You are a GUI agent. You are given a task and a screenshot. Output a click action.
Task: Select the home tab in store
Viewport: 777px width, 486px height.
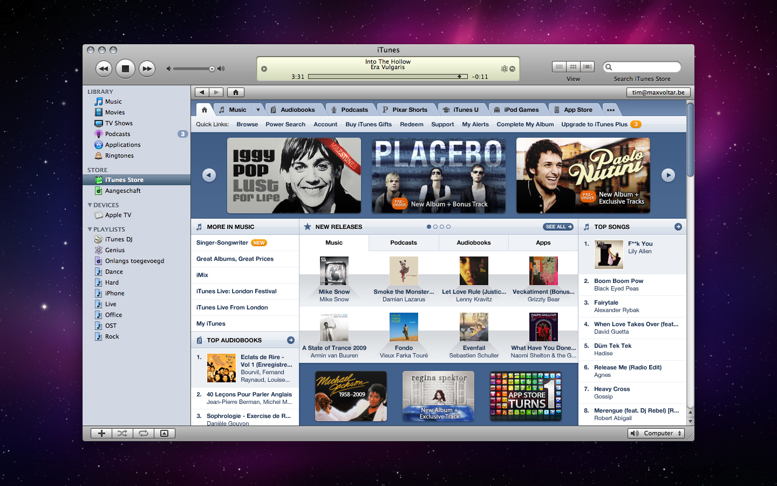point(204,110)
